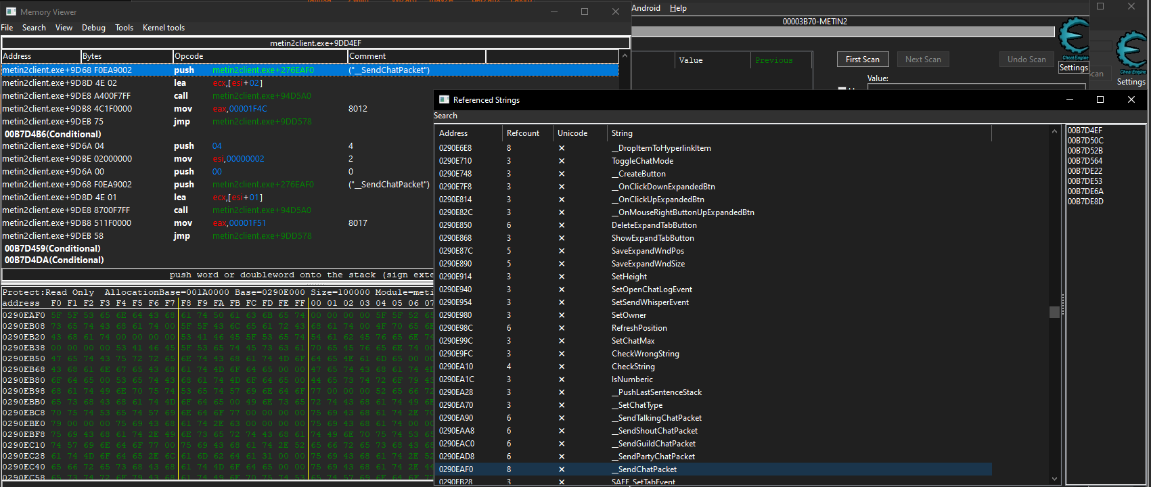Viewport: 1151px width, 487px height.
Task: Select the __SendGuildChatPacket string row
Action: tap(713, 444)
